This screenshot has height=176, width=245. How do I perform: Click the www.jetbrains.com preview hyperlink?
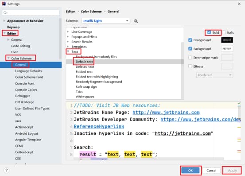pyautogui.click(x=166, y=113)
